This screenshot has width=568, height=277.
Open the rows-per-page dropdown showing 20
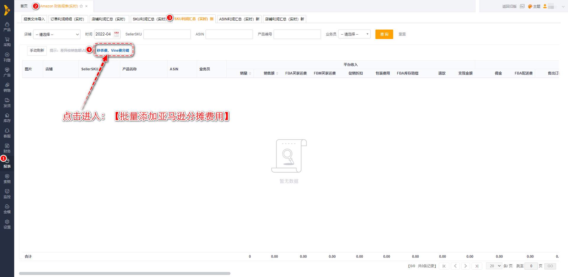pyautogui.click(x=494, y=266)
